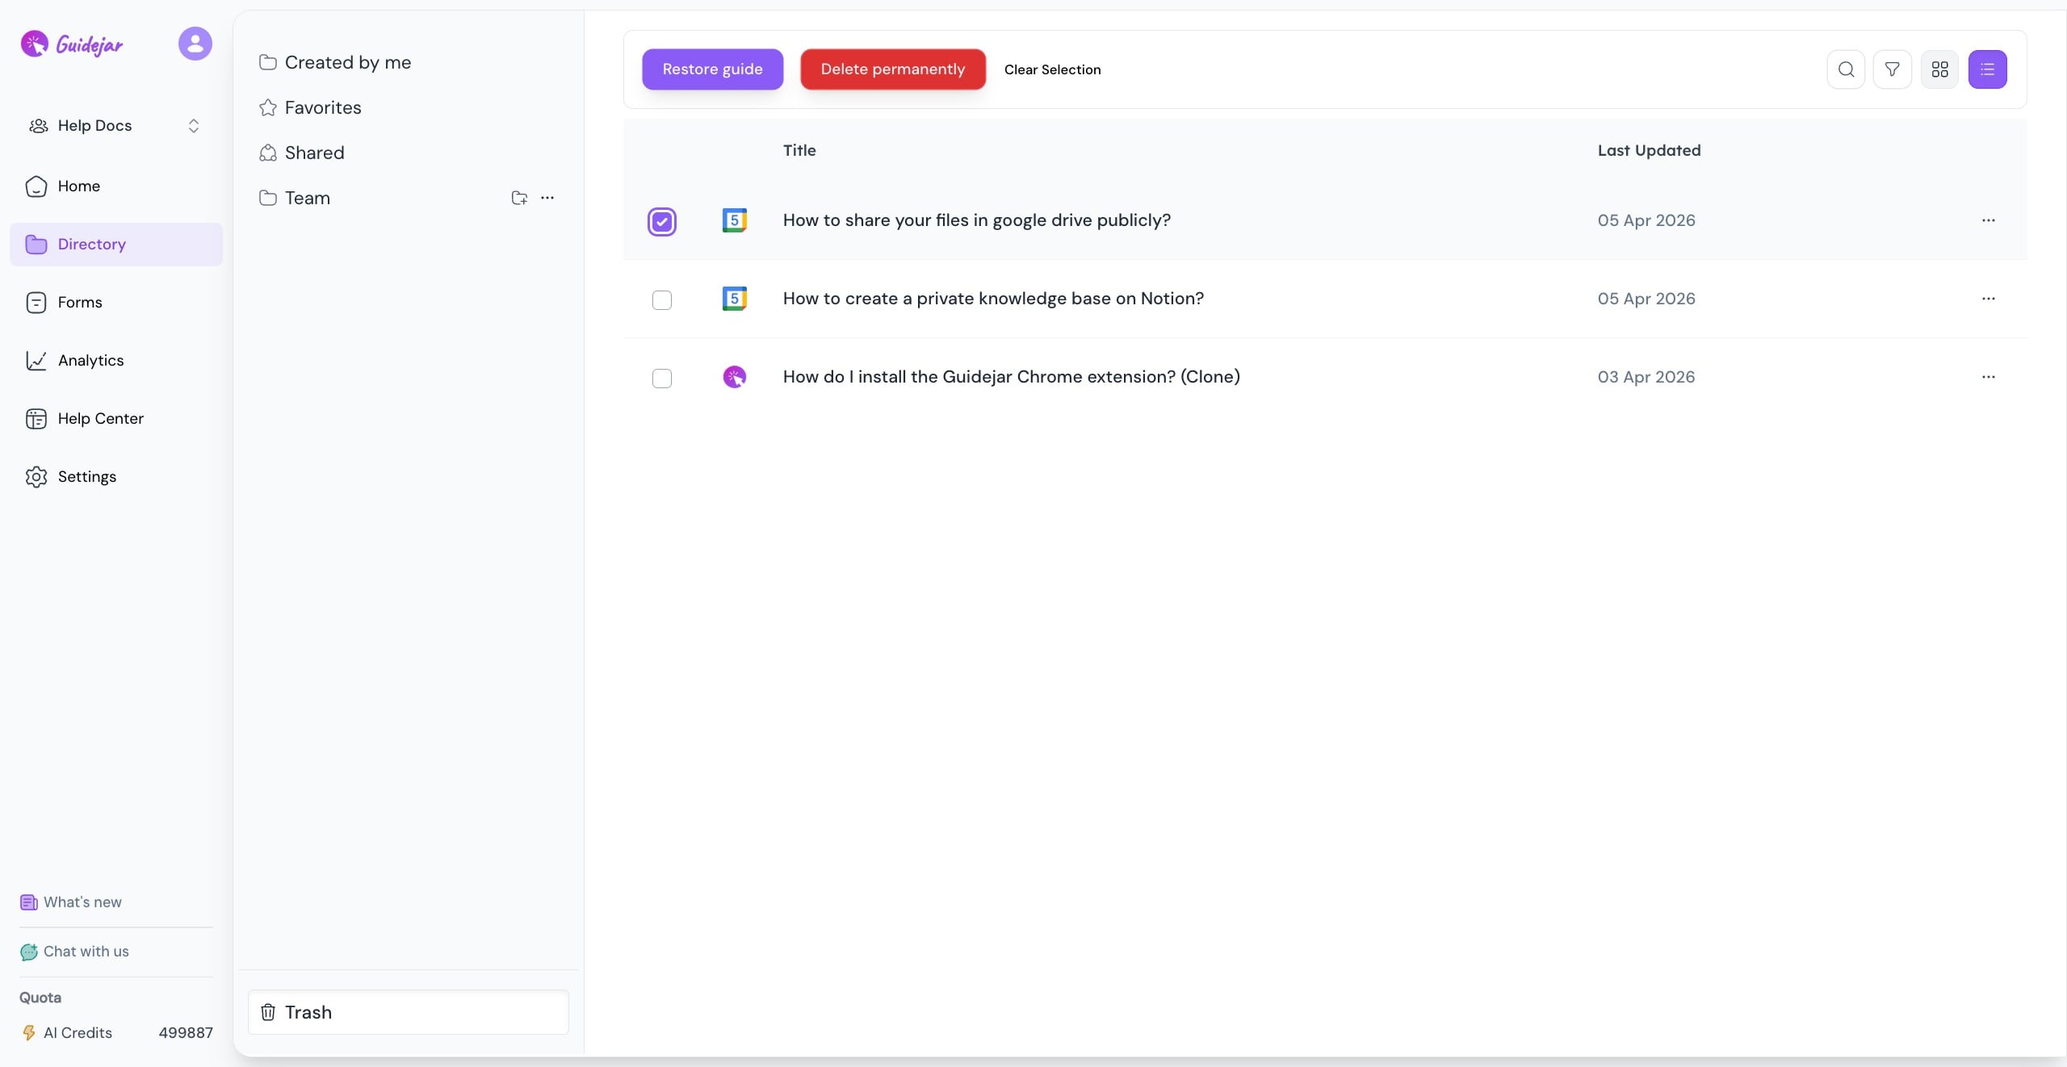Open the filter funnel icon
The height and width of the screenshot is (1067, 2067).
click(1892, 69)
